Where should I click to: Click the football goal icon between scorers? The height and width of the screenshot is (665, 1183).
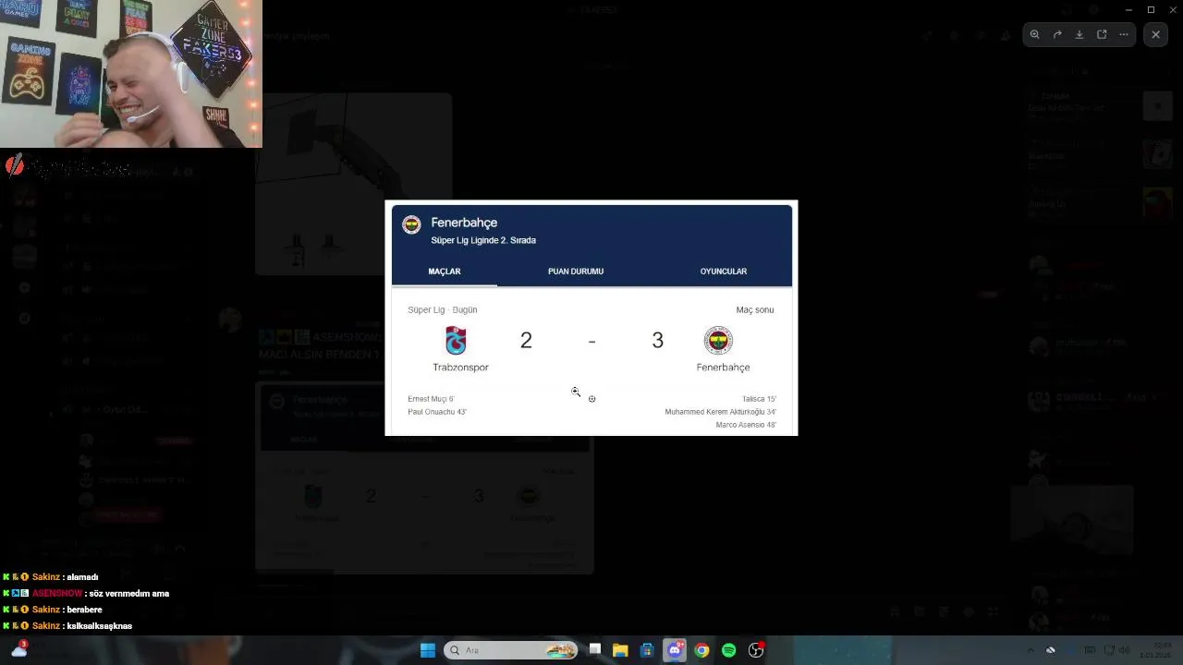click(591, 399)
